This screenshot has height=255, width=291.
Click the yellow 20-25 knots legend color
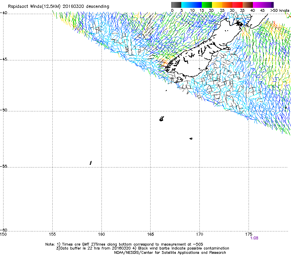click(217, 5)
